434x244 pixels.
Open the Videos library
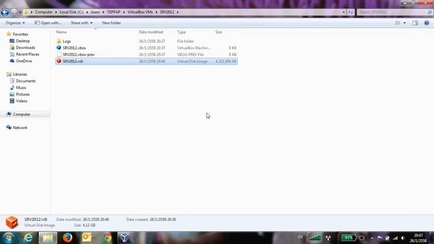point(22,101)
